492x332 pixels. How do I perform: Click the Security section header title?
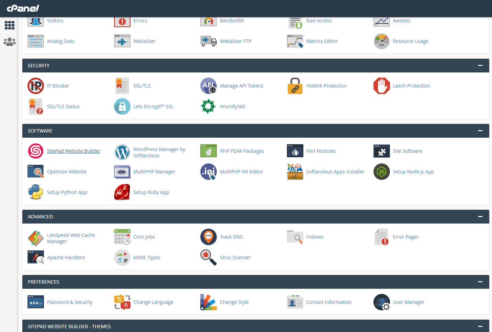pyautogui.click(x=38, y=66)
